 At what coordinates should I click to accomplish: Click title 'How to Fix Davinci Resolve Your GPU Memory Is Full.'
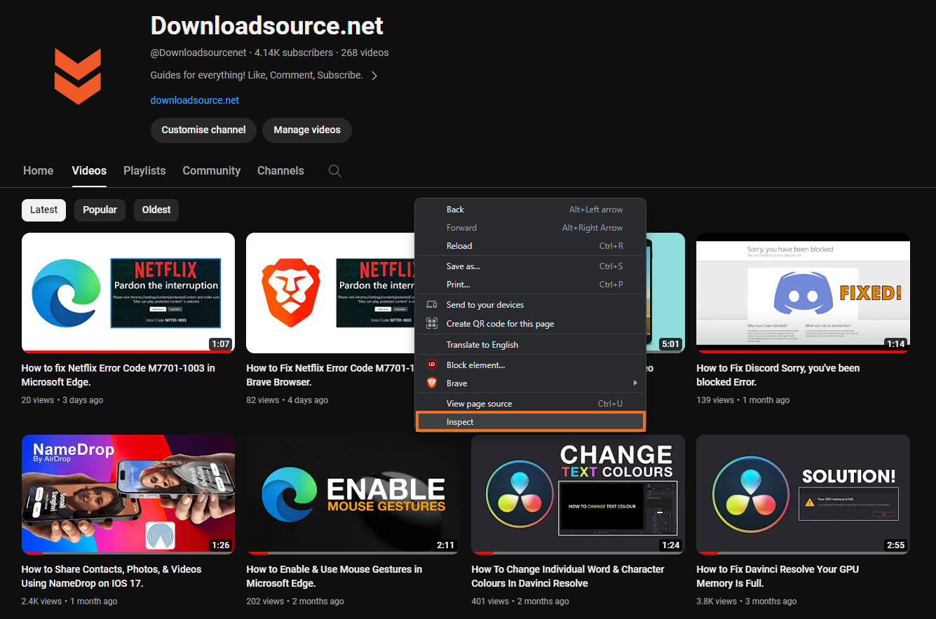coord(778,576)
